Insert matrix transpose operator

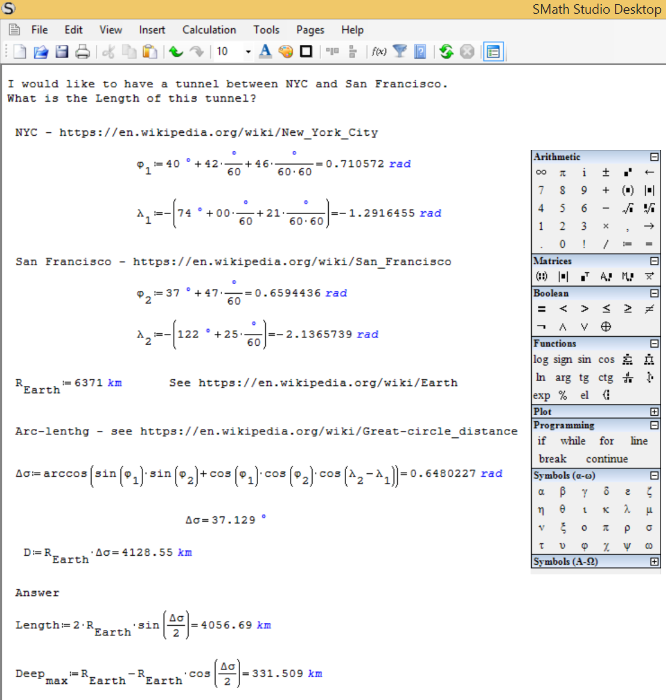click(585, 276)
